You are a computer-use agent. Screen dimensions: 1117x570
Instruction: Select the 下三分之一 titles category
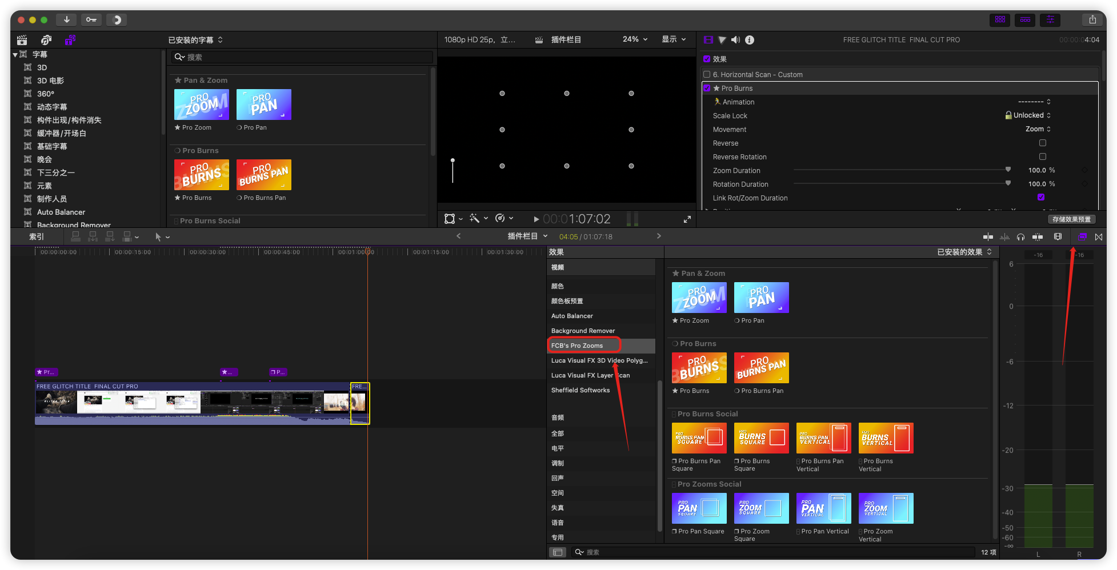[55, 173]
